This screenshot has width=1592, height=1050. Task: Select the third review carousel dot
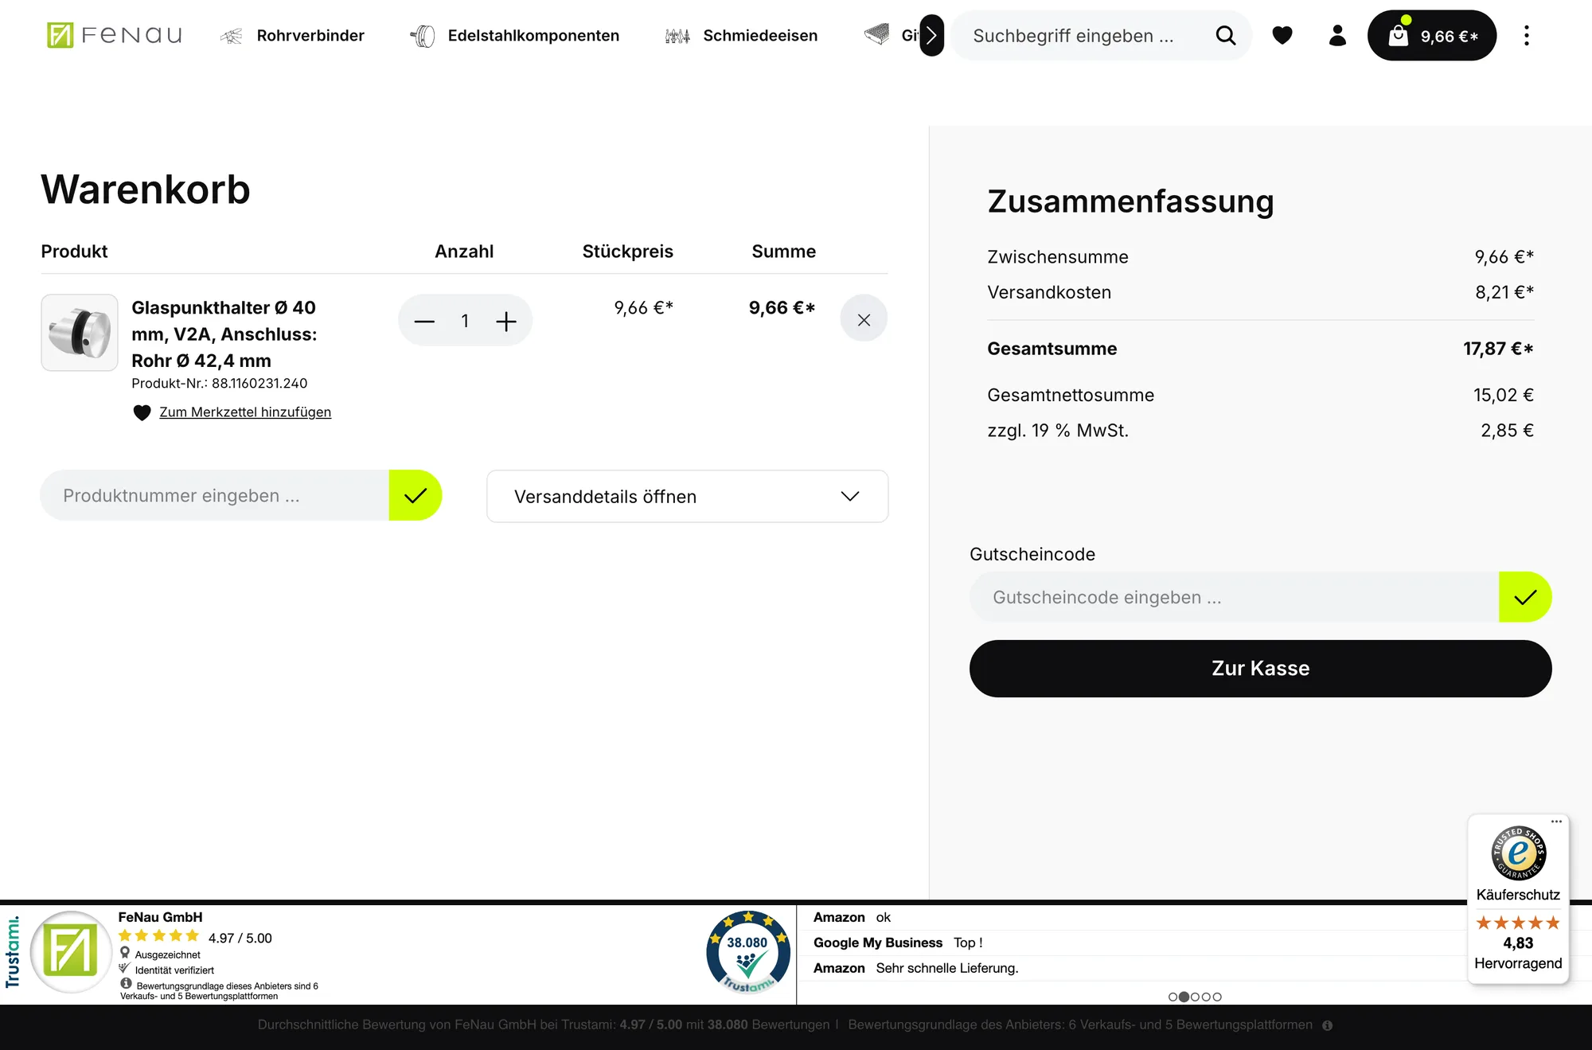1195,997
